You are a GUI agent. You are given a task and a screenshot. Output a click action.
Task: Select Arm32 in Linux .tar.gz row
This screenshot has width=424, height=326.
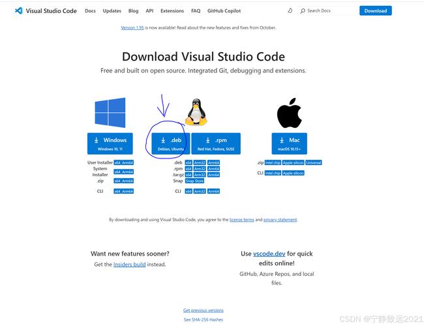click(x=200, y=175)
